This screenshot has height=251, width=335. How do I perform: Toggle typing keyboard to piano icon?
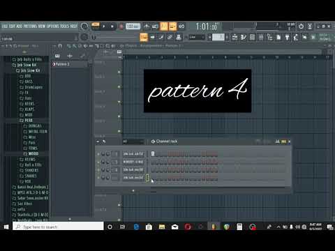(x=144, y=37)
